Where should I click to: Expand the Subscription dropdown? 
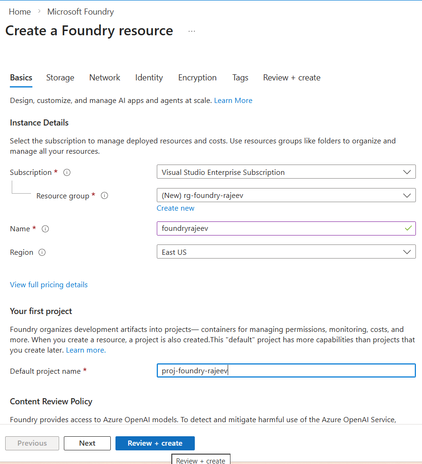click(x=286, y=172)
